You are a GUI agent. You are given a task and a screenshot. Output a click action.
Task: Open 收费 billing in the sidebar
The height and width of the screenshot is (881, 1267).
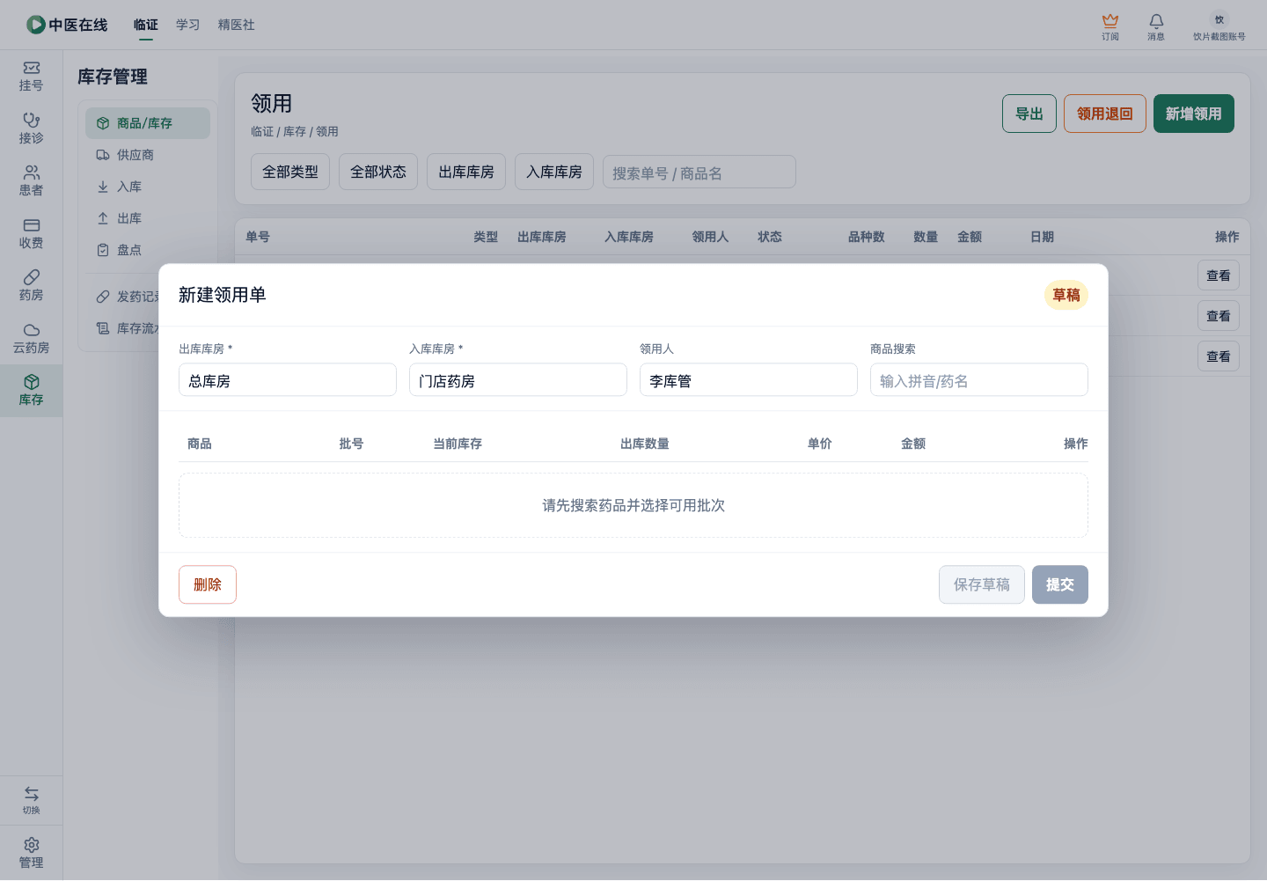click(x=31, y=233)
